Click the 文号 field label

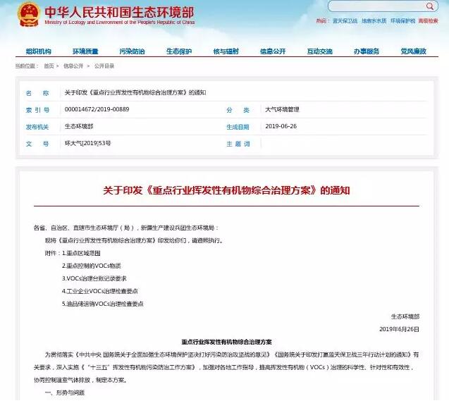click(37, 144)
